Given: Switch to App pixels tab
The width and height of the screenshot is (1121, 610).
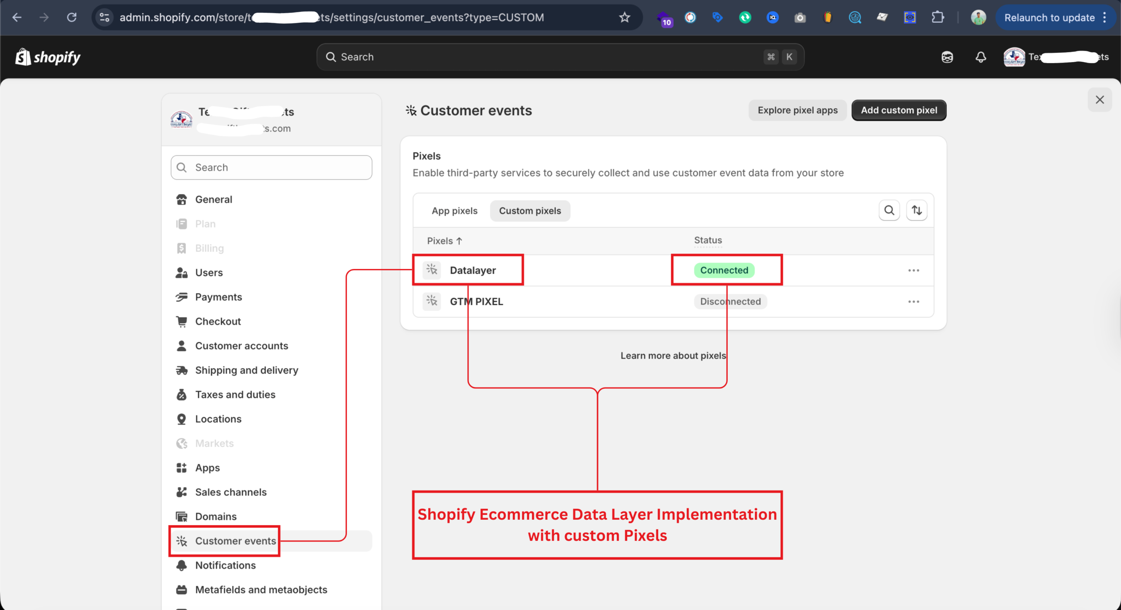Looking at the screenshot, I should click(454, 211).
